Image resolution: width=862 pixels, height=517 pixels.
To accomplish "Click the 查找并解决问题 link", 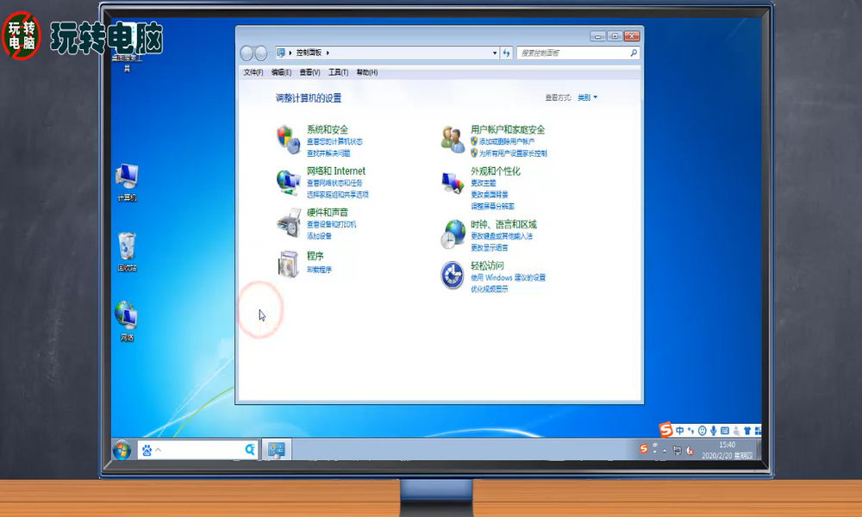I will [328, 153].
